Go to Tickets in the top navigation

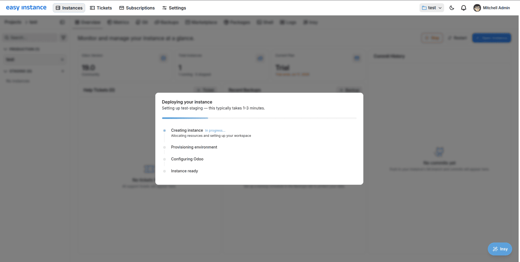coord(101,8)
